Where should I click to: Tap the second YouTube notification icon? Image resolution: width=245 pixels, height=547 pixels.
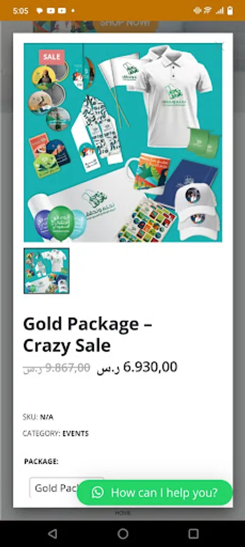(62, 11)
